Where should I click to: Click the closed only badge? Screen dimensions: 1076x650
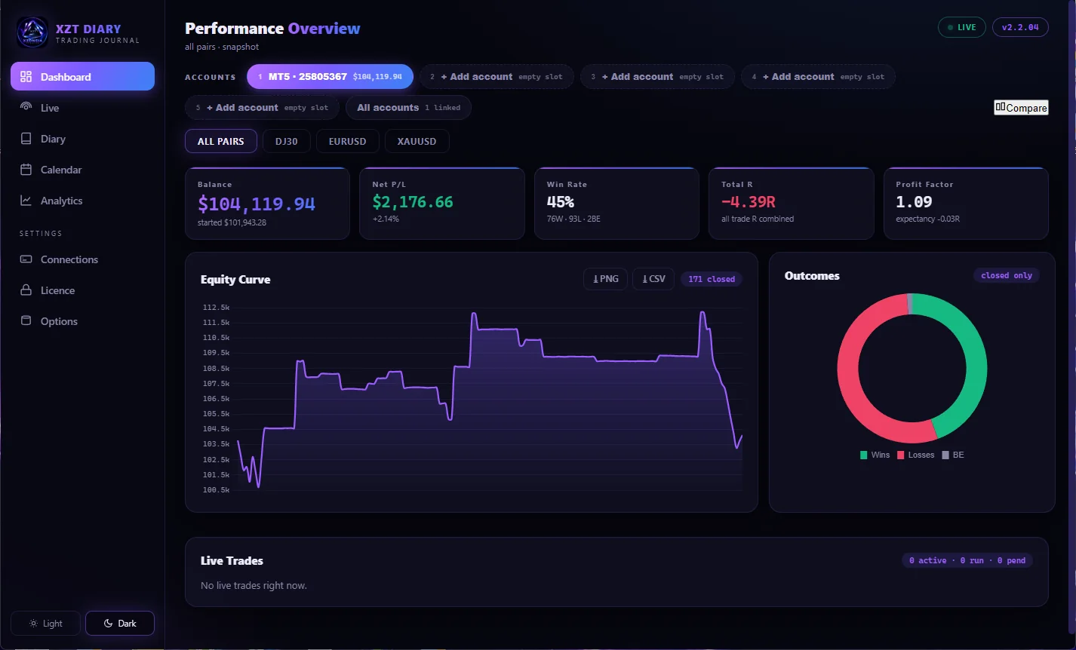tap(1007, 275)
